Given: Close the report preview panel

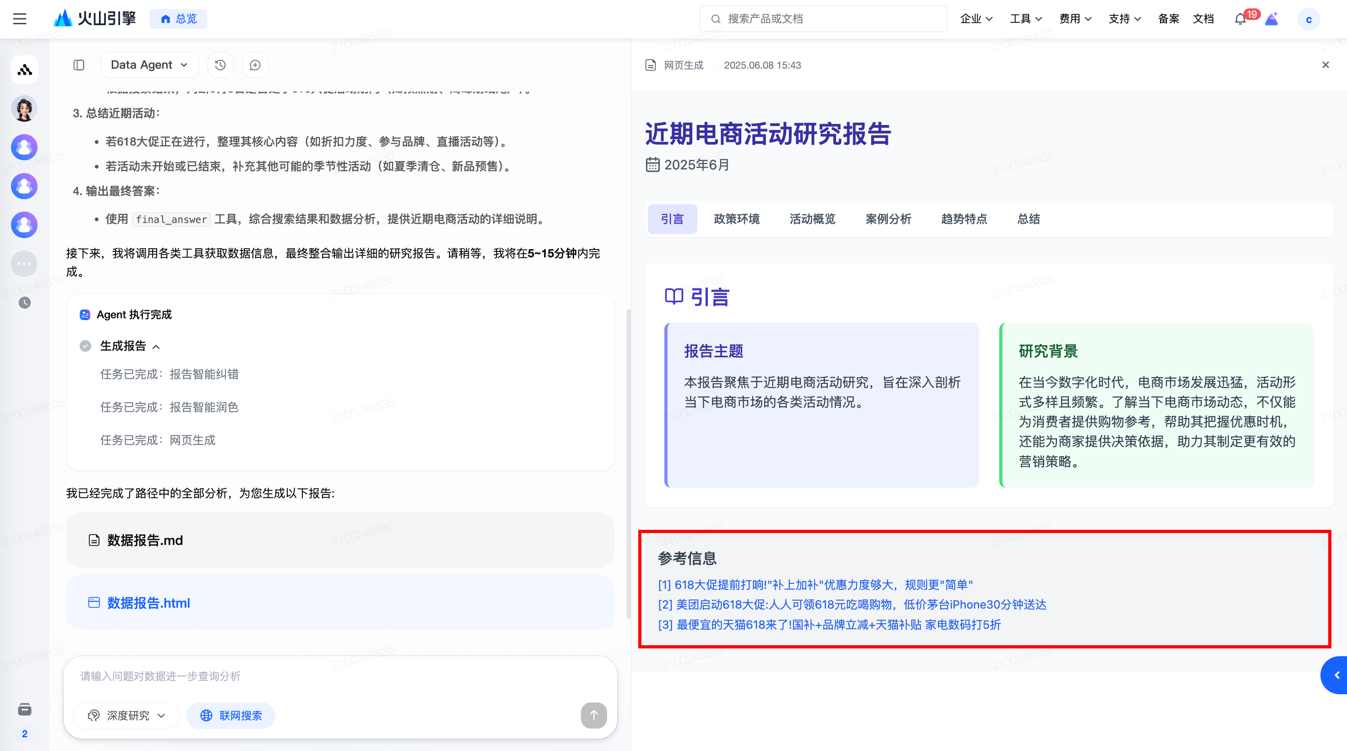Looking at the screenshot, I should 1325,65.
